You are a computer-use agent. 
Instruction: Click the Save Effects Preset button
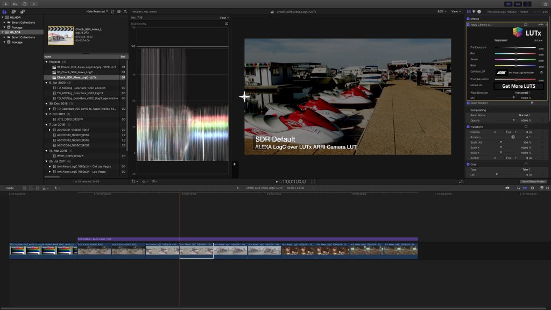pyautogui.click(x=533, y=182)
